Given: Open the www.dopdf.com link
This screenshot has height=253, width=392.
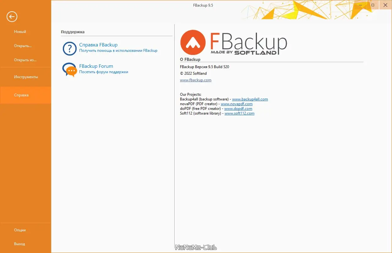Looking at the screenshot, I should click(x=238, y=109).
